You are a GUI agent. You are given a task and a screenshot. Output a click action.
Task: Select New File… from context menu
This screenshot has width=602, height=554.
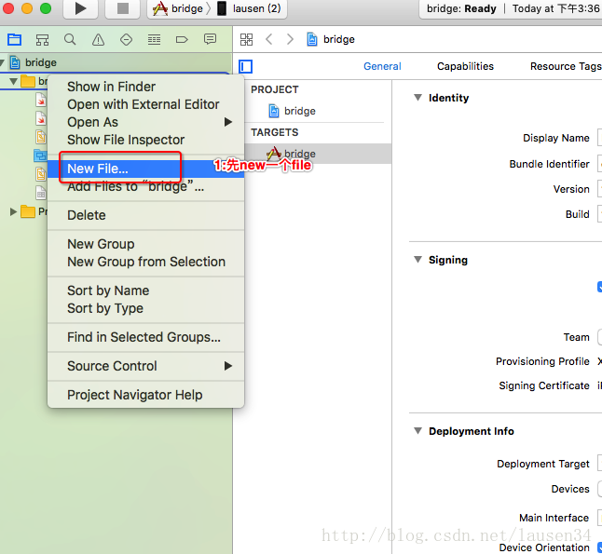146,169
